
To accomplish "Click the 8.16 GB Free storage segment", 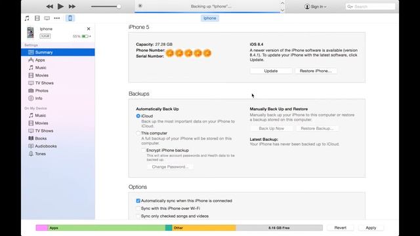I will [x=279, y=227].
